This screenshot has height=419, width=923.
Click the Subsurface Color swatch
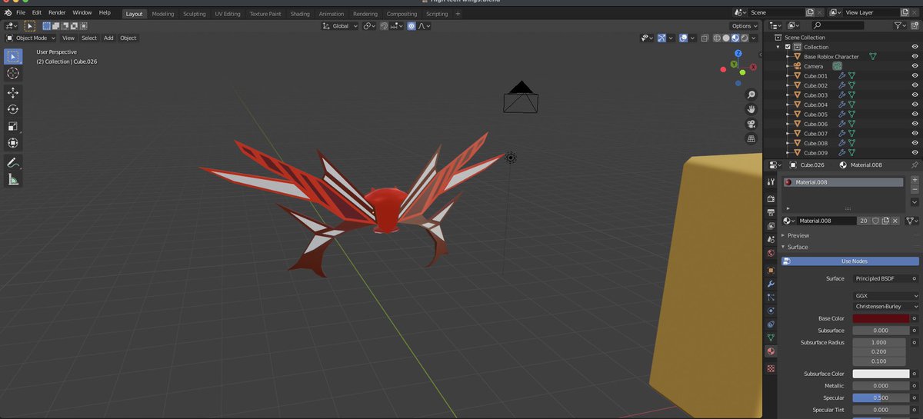click(x=881, y=374)
